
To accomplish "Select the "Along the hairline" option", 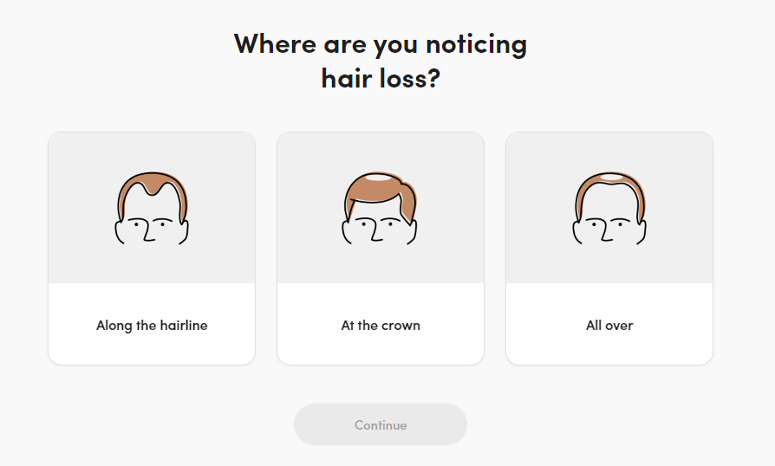I will (152, 326).
